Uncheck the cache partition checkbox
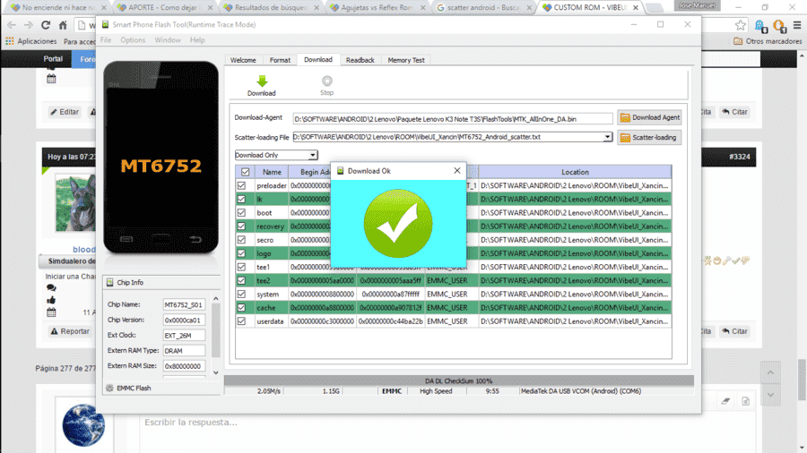The image size is (807, 453). pyautogui.click(x=241, y=308)
